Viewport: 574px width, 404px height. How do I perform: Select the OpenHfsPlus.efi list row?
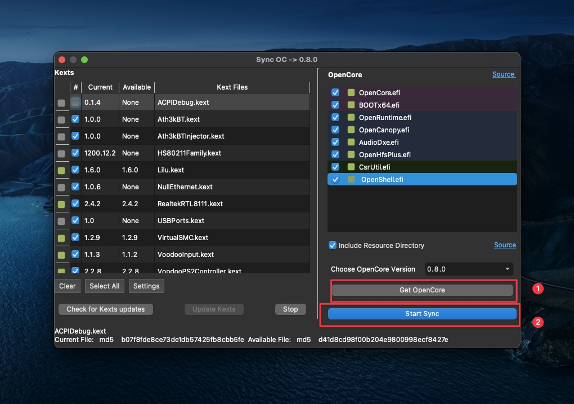pyautogui.click(x=422, y=154)
